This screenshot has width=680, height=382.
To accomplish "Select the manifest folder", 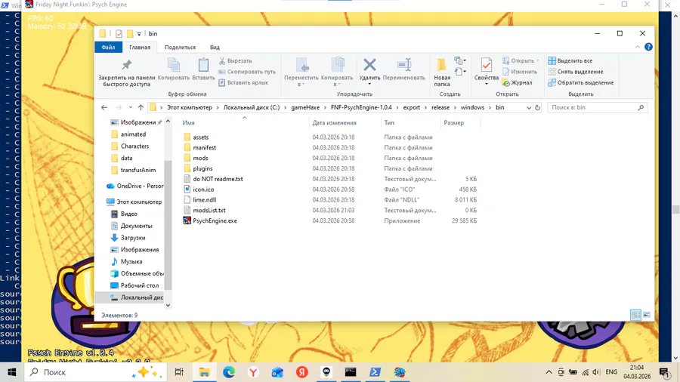I will point(204,147).
